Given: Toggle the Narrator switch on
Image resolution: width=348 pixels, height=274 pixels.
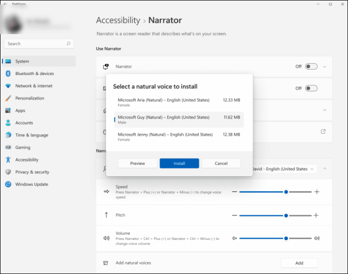Looking at the screenshot, I should [x=311, y=66].
